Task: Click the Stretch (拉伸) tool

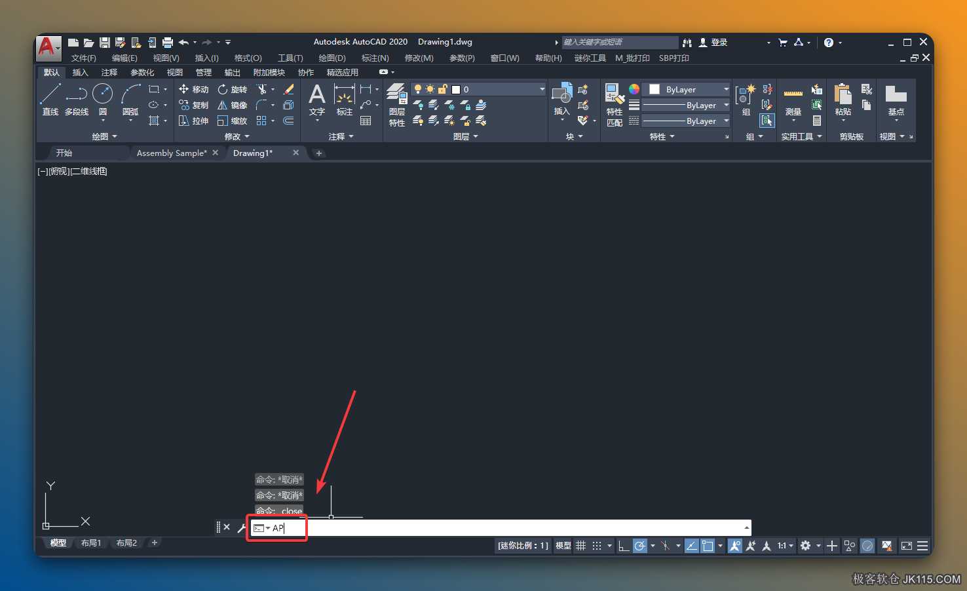Action: tap(193, 121)
